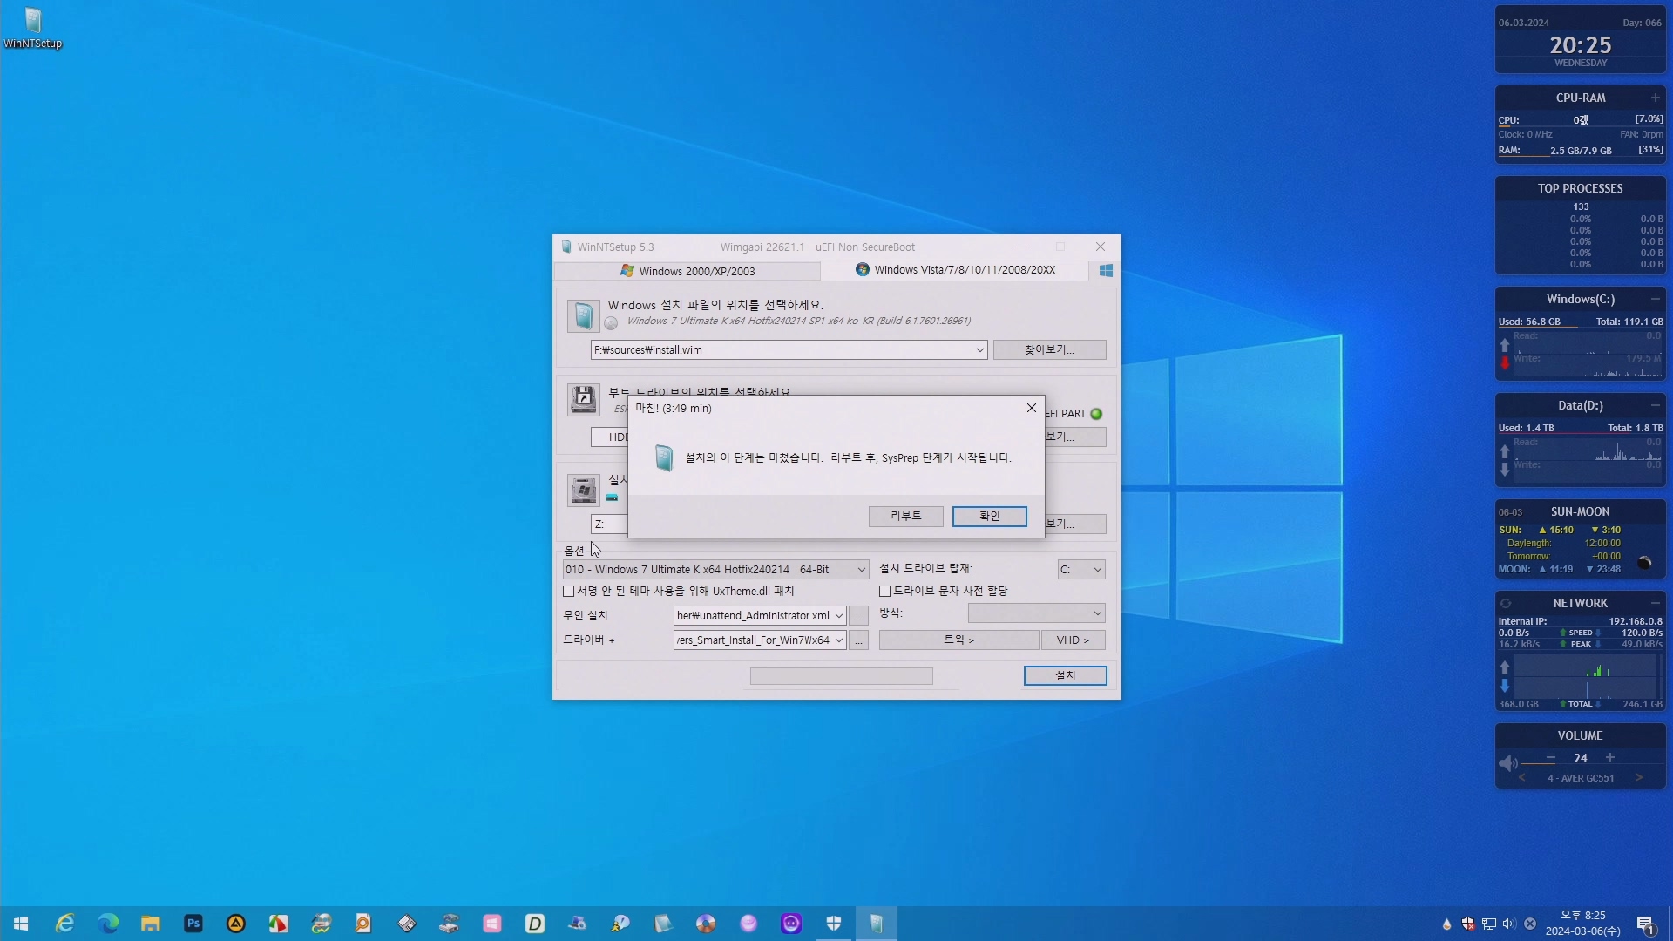Confirm the dialog with 확인

click(990, 517)
